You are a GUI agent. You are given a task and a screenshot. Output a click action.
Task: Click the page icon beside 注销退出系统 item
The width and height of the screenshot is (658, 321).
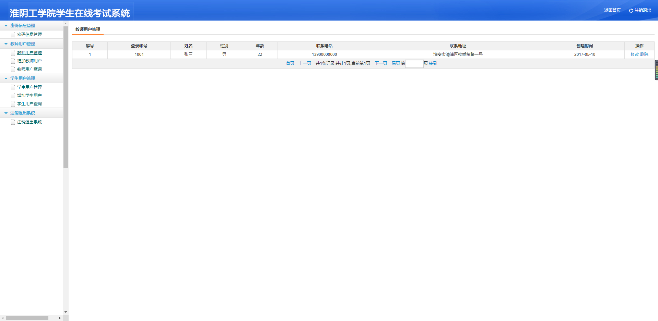tap(13, 122)
